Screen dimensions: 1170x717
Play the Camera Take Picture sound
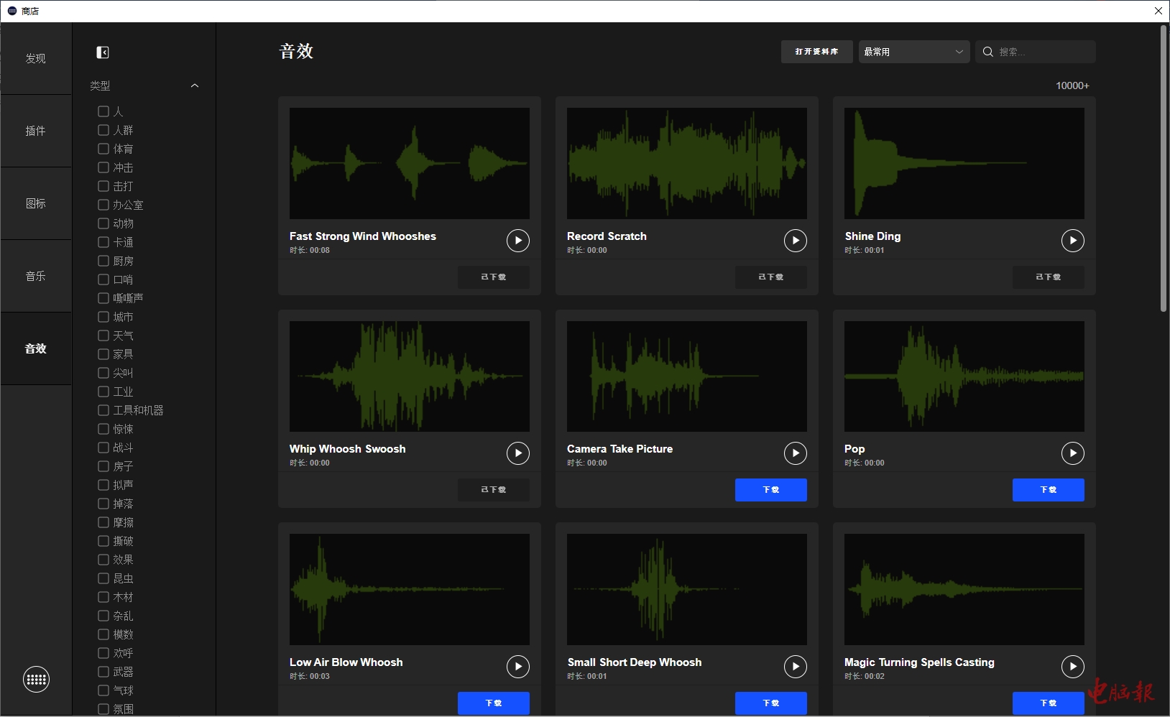coord(795,453)
